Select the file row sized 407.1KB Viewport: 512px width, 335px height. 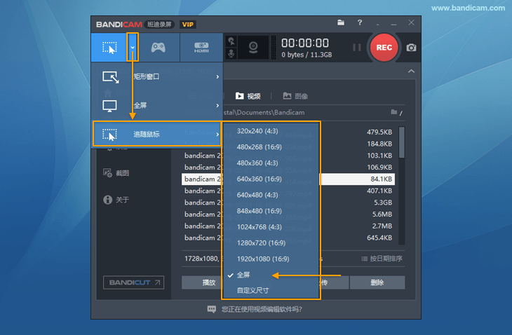click(288, 191)
